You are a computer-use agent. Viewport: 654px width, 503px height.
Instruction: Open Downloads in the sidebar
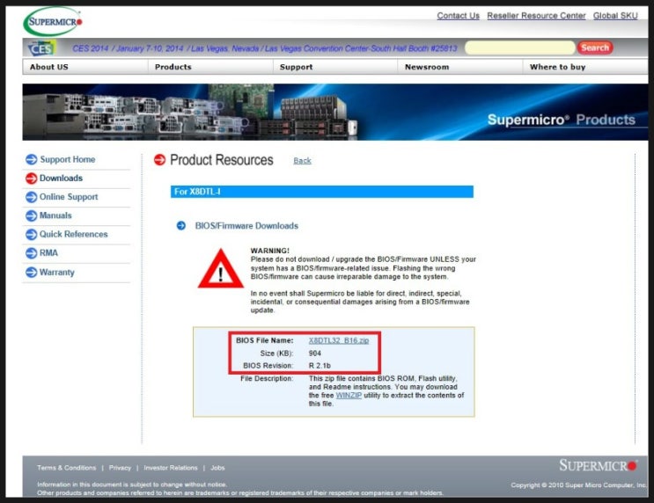click(61, 179)
